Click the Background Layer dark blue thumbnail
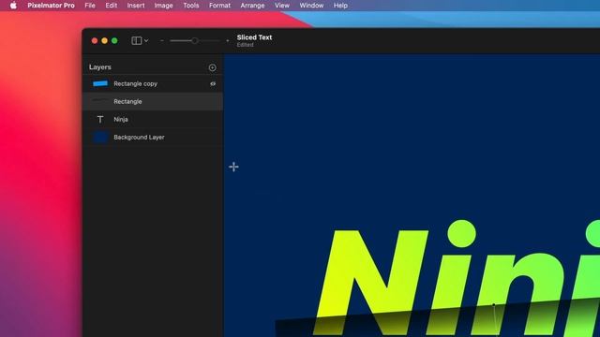The image size is (600, 337). click(x=100, y=138)
